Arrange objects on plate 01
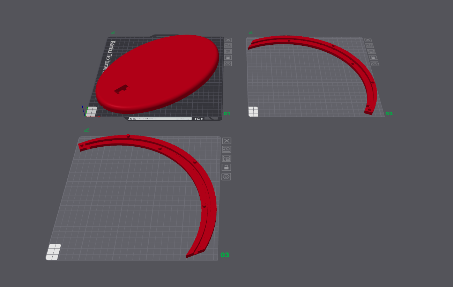Viewport: 453px width, 287px height. click(x=228, y=51)
